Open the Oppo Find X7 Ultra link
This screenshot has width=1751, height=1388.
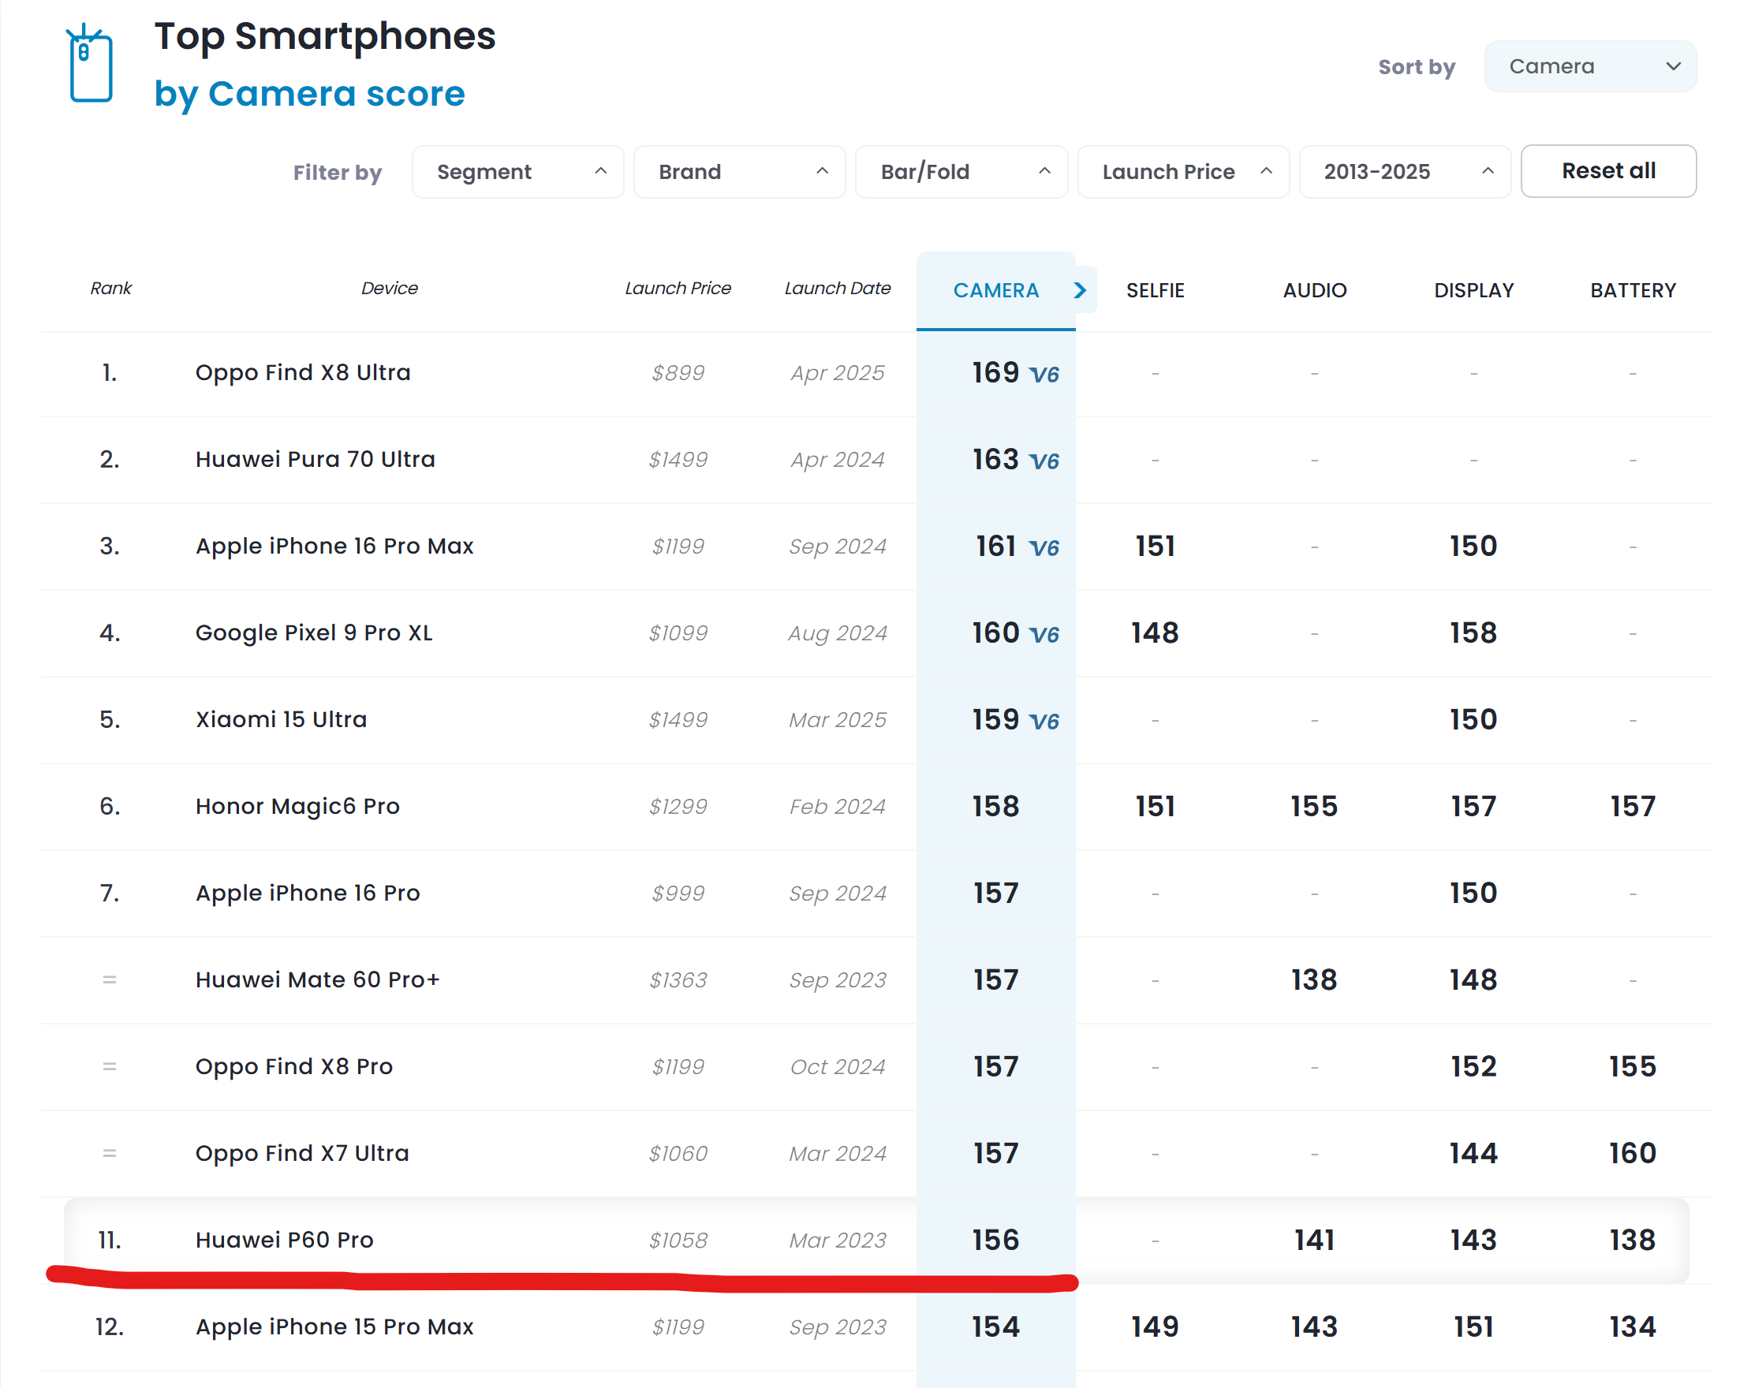[302, 1153]
